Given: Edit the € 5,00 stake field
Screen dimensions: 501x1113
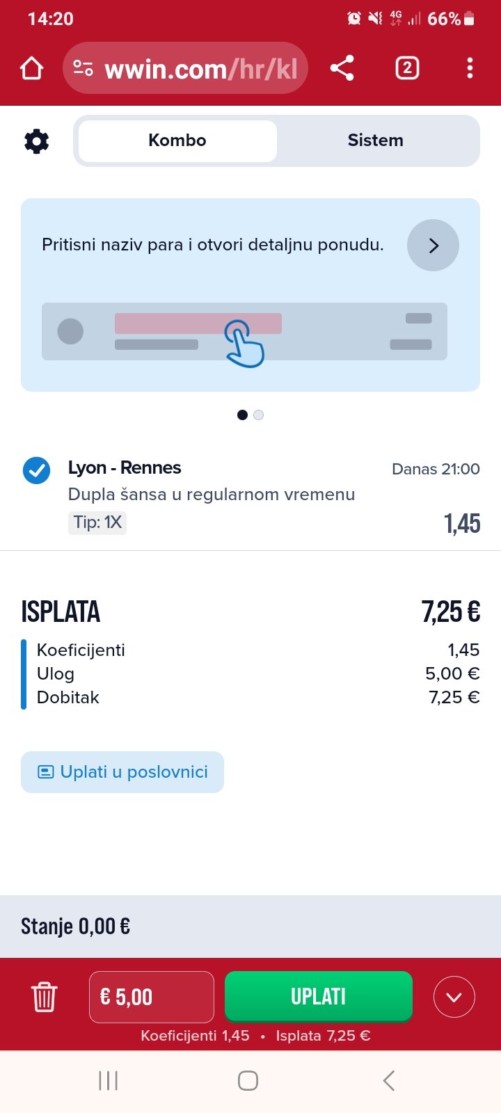Looking at the screenshot, I should coord(152,997).
